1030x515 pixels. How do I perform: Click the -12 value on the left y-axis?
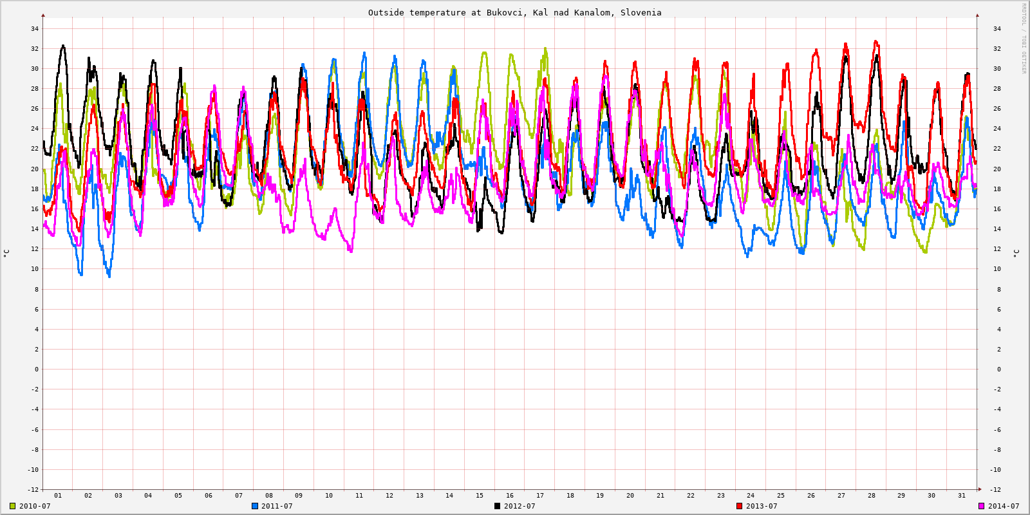click(x=33, y=490)
